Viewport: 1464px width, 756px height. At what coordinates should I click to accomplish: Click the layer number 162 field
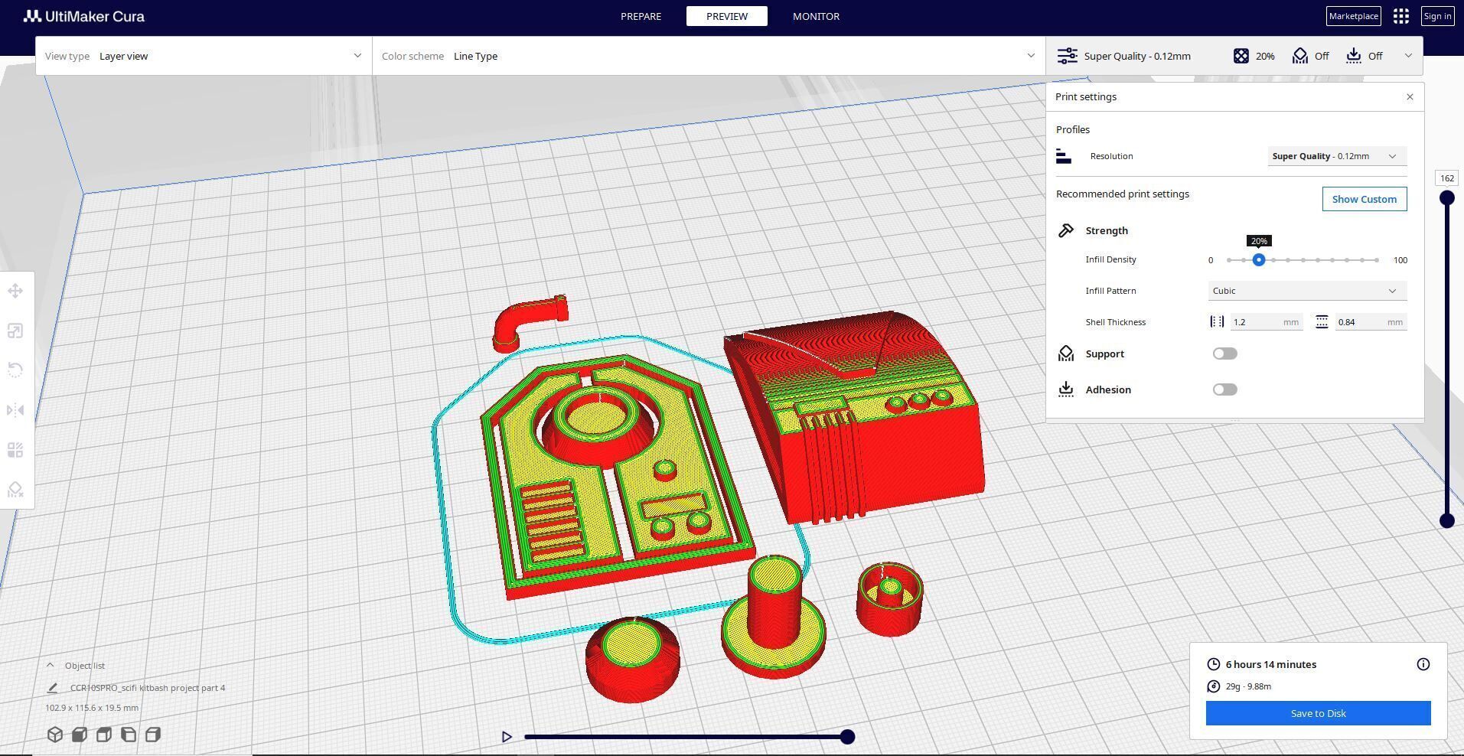click(x=1446, y=178)
